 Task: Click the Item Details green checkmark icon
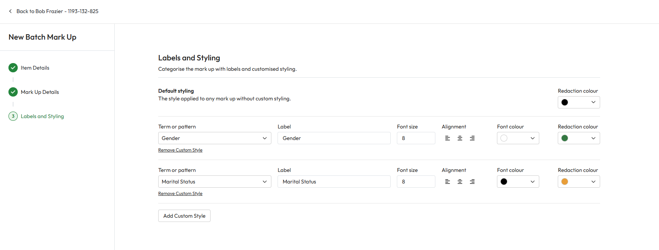click(13, 68)
